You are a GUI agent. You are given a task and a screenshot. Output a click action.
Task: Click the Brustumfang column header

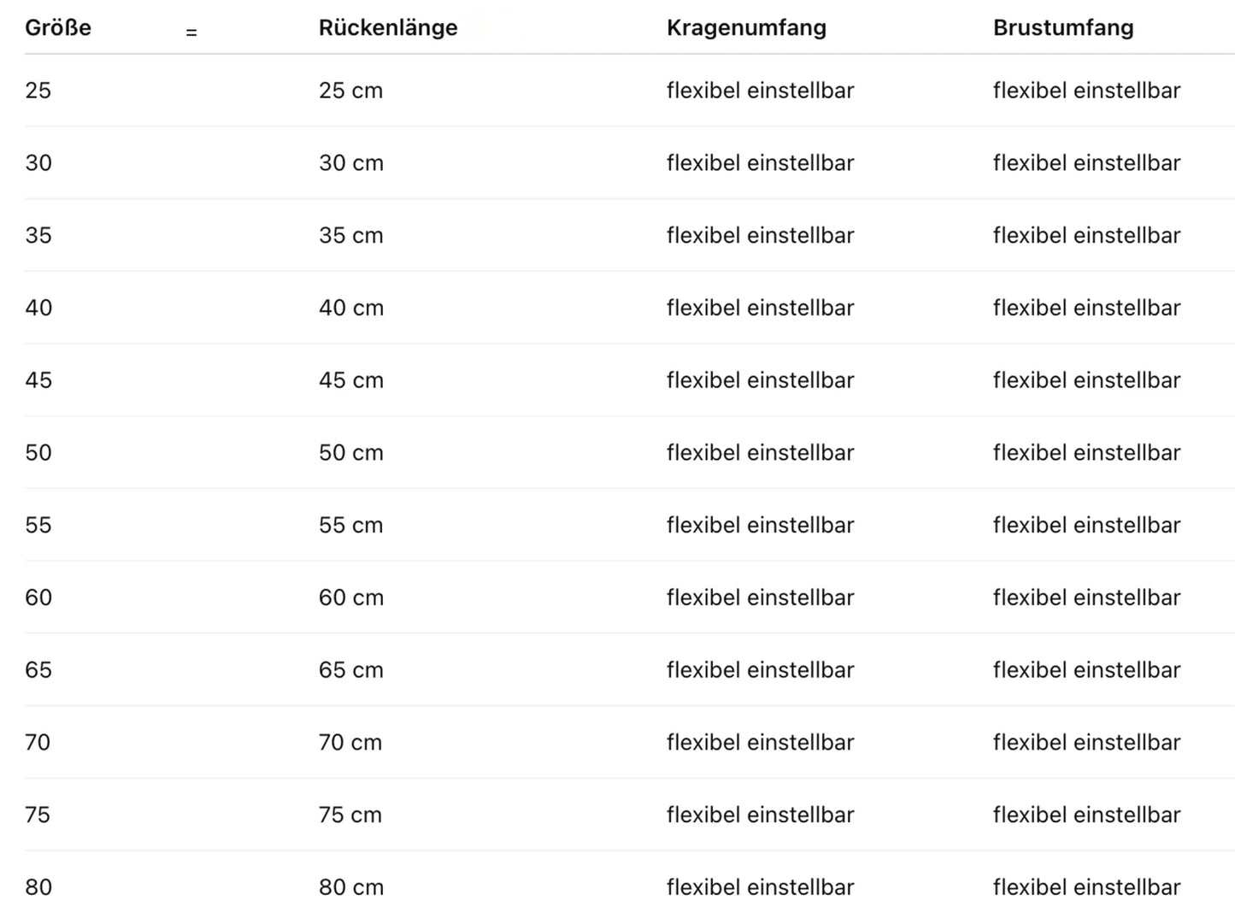tap(1063, 27)
